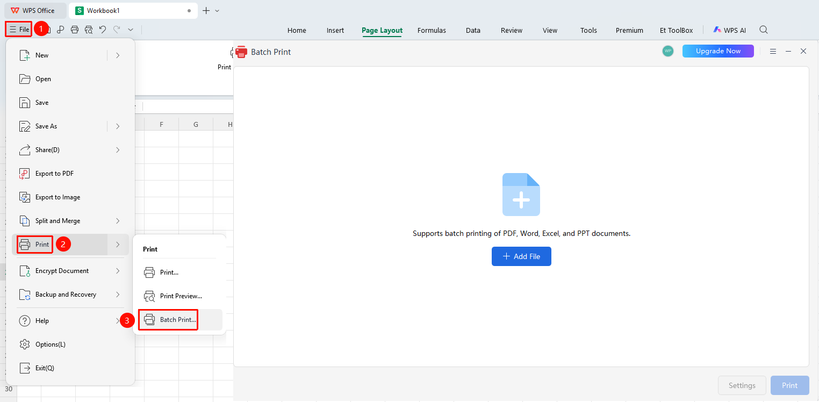Click Options(L) gear entry
819x402 pixels.
click(70, 344)
